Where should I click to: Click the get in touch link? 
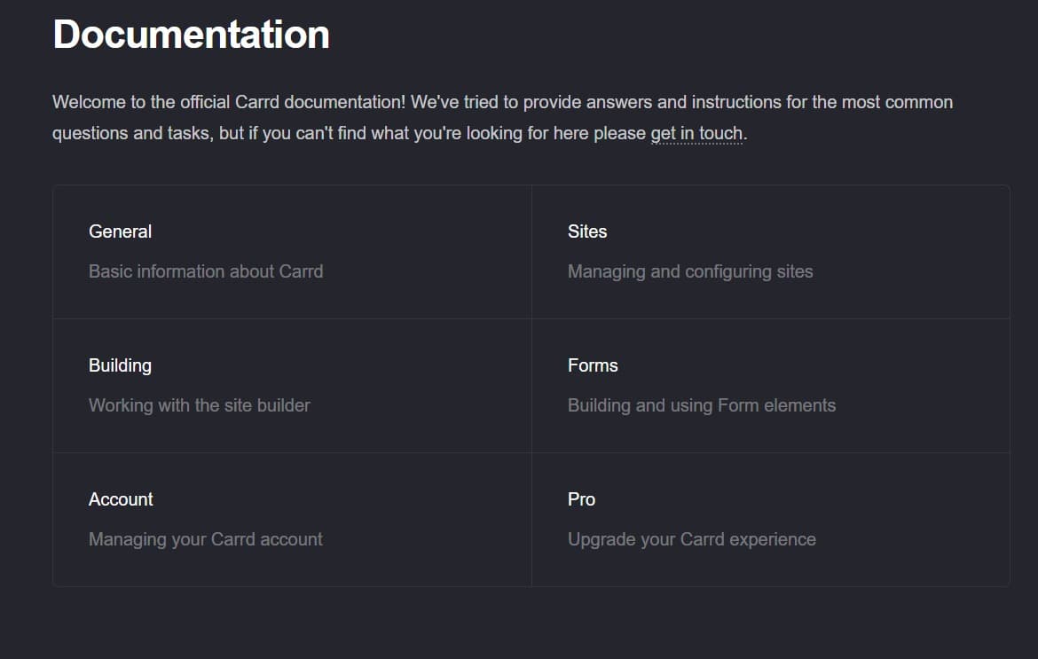(697, 133)
